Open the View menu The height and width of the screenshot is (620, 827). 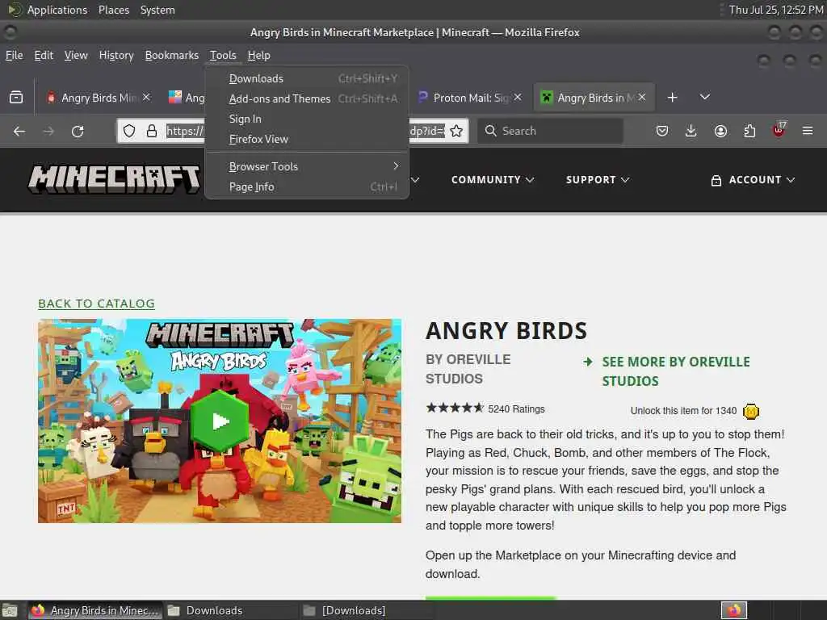point(76,55)
